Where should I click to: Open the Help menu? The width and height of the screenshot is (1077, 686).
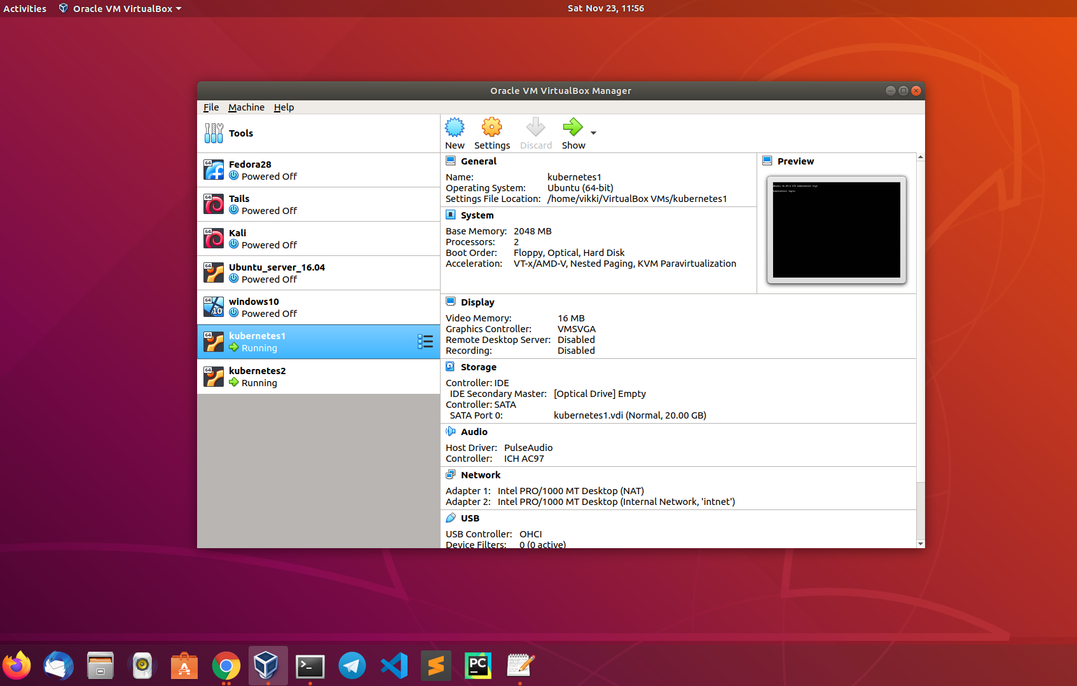[x=284, y=107]
